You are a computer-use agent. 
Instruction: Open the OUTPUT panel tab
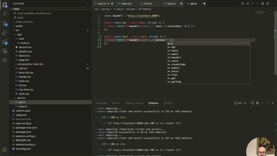116,103
